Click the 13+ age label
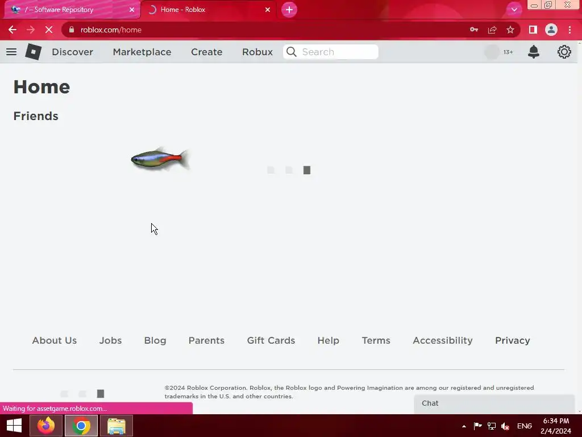 (x=508, y=52)
